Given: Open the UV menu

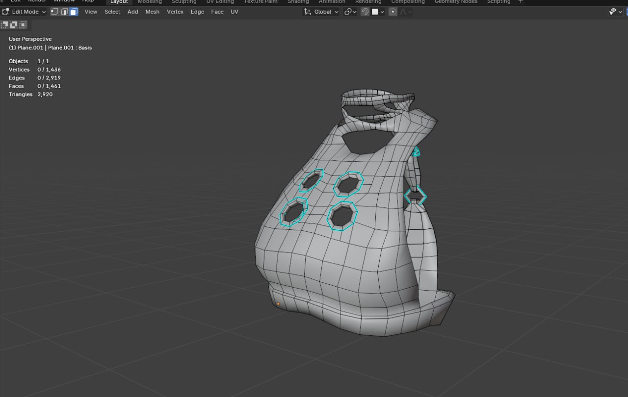Looking at the screenshot, I should [x=235, y=12].
